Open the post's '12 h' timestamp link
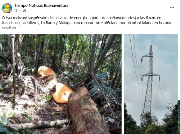Screen dimensions: 181x134 tap(17, 11)
